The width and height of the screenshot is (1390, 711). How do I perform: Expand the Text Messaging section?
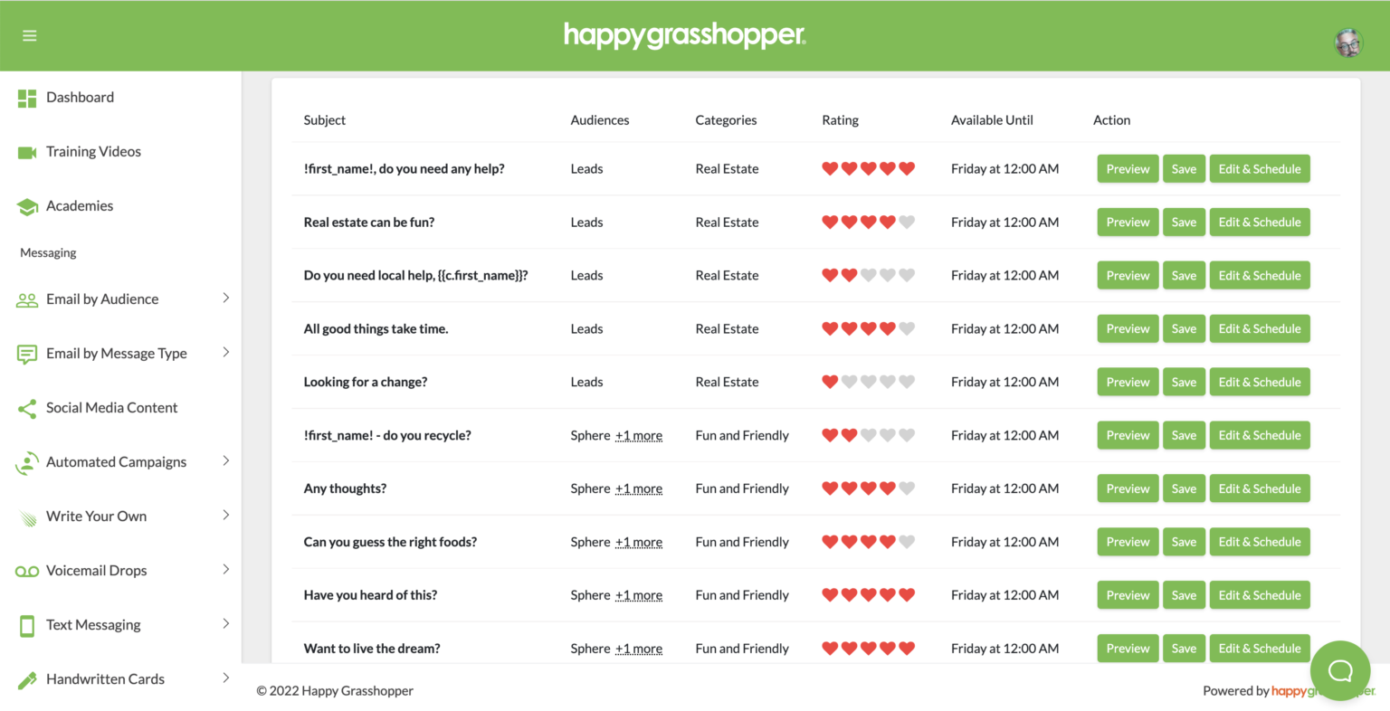pos(93,624)
